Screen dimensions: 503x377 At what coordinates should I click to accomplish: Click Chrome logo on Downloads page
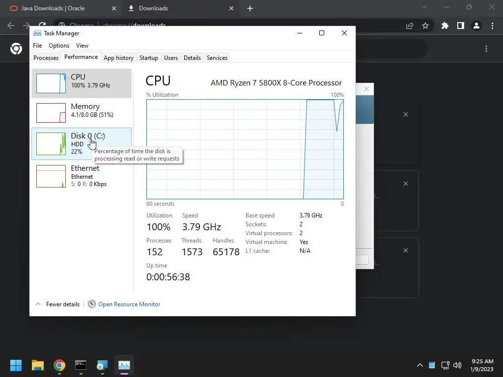[x=16, y=49]
